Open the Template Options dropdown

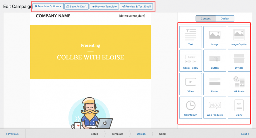tap(48, 6)
